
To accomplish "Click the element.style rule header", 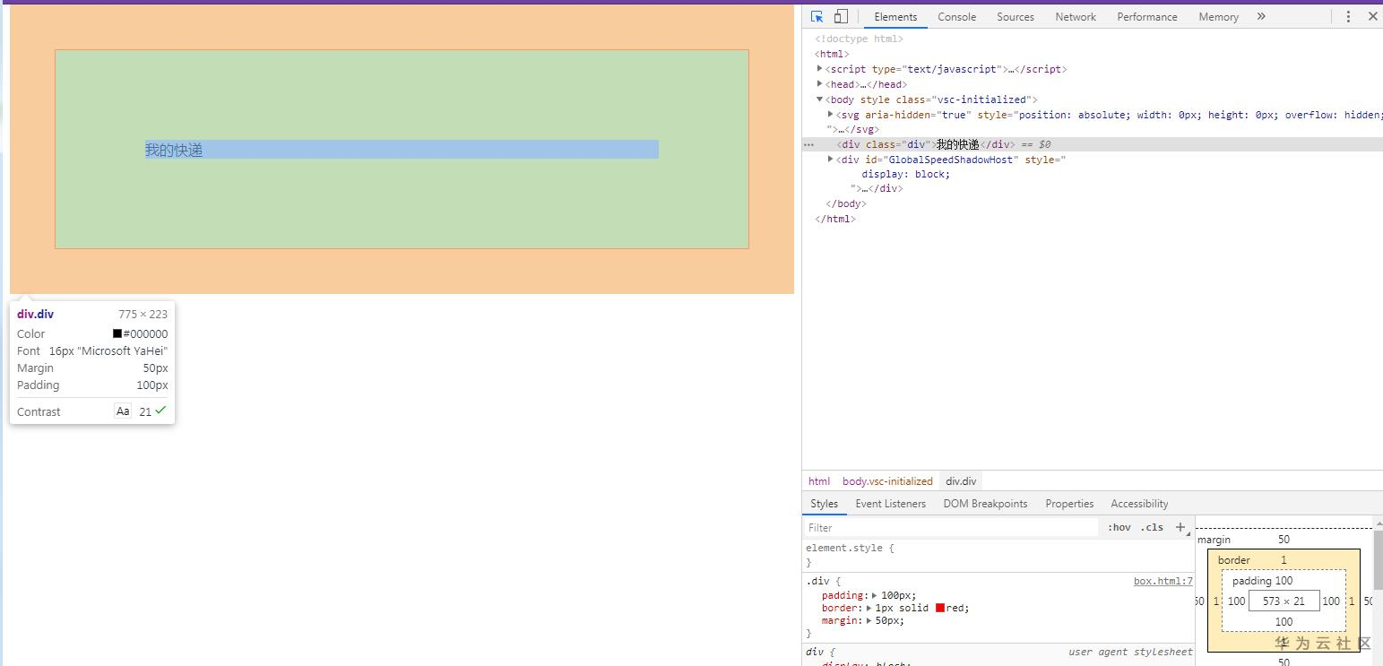I will click(x=850, y=548).
